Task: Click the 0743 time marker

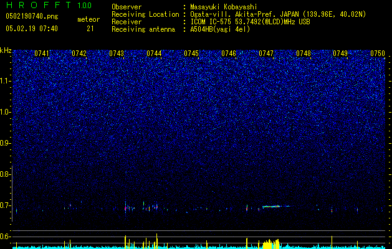Action: [117, 54]
